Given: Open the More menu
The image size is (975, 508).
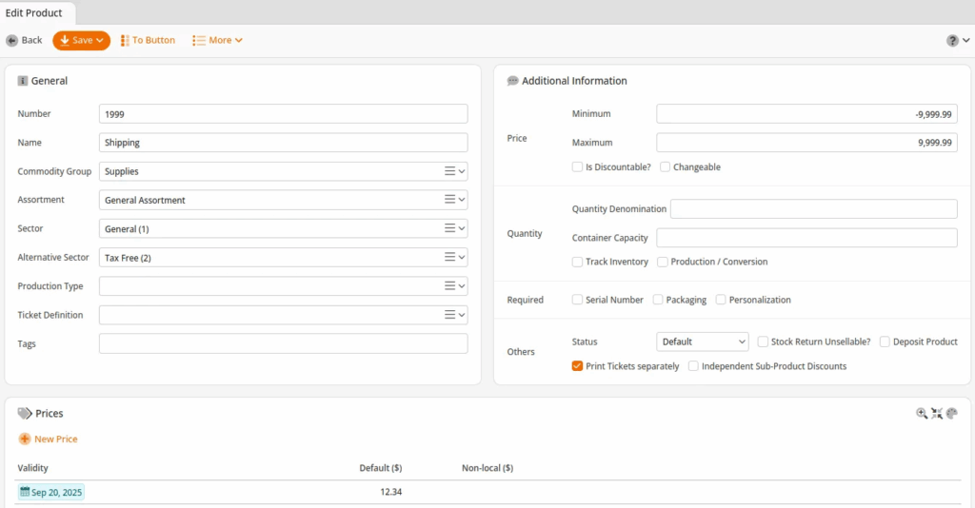Looking at the screenshot, I should (217, 40).
